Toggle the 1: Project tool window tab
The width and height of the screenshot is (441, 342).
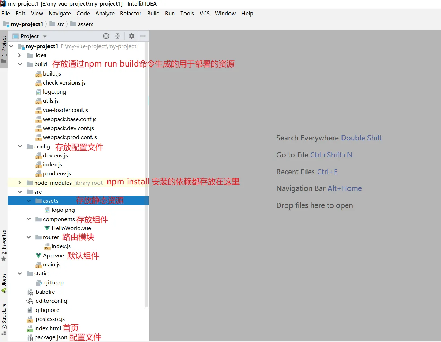point(4,49)
